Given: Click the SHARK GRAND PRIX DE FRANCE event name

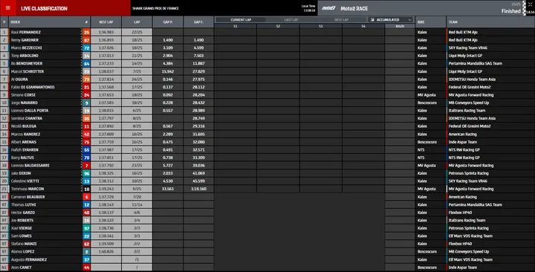Looking at the screenshot, I should pos(155,8).
